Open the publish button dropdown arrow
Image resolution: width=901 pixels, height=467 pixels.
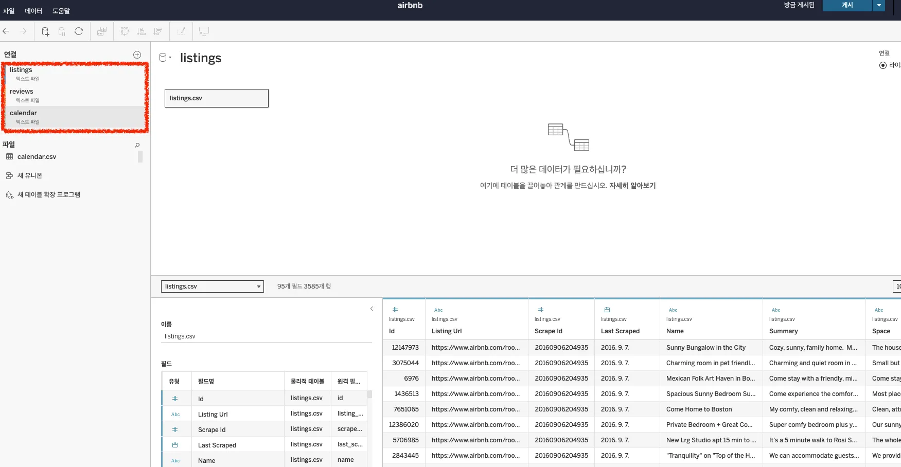[879, 5]
